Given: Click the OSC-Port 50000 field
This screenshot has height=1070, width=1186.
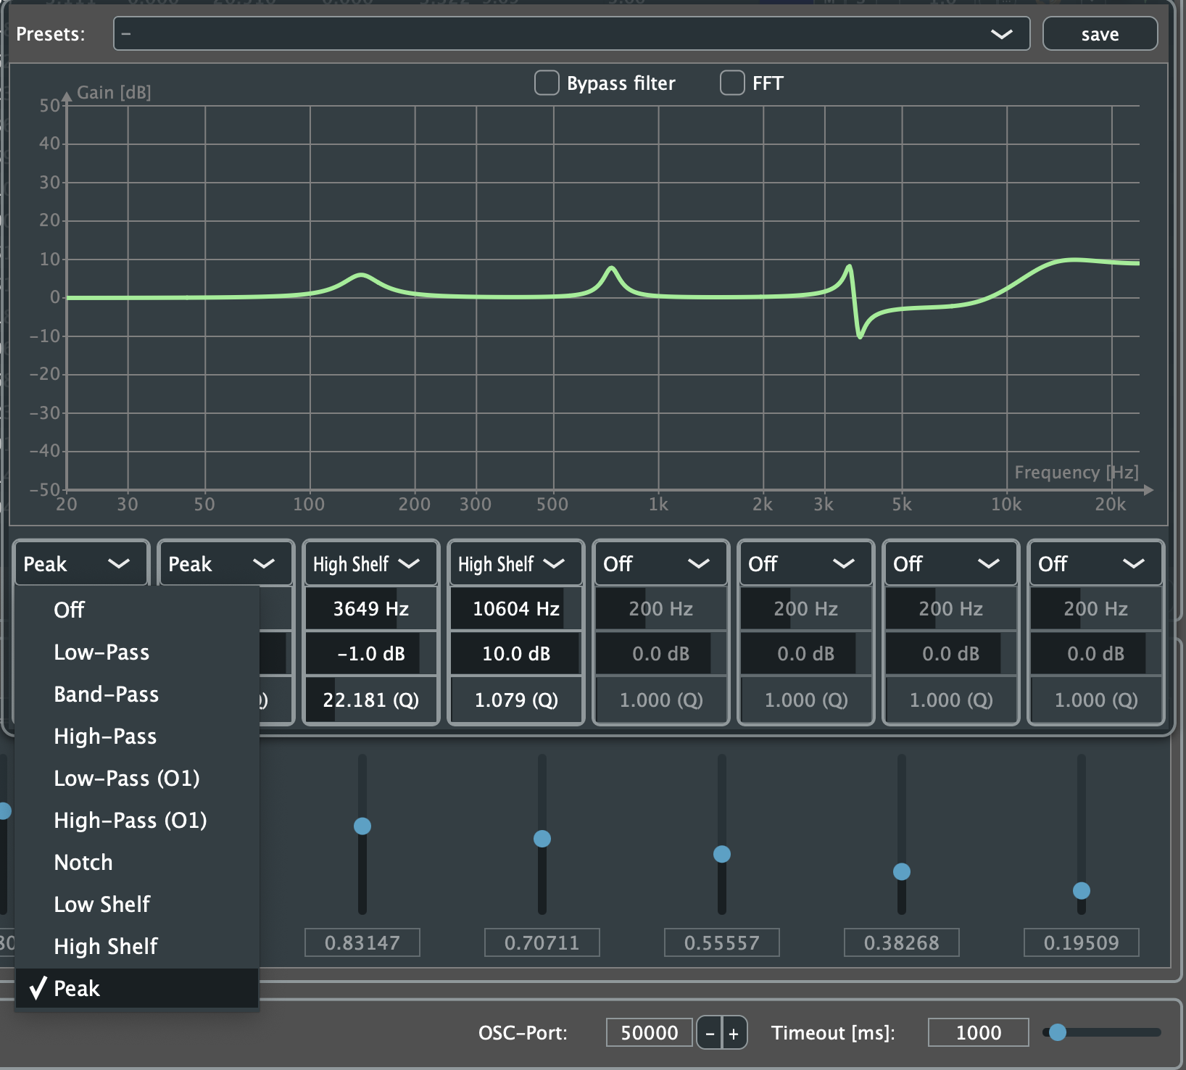Looking at the screenshot, I should point(649,1033).
